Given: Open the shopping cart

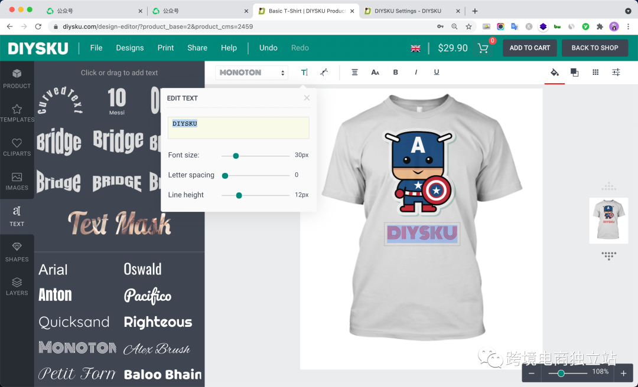Looking at the screenshot, I should (483, 48).
